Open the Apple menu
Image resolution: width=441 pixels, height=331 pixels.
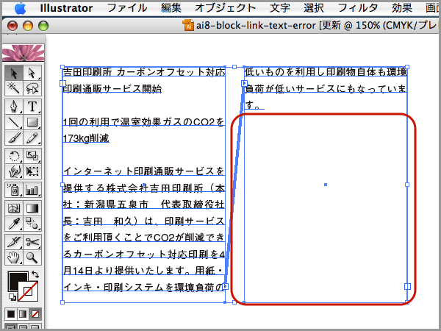click(21, 8)
